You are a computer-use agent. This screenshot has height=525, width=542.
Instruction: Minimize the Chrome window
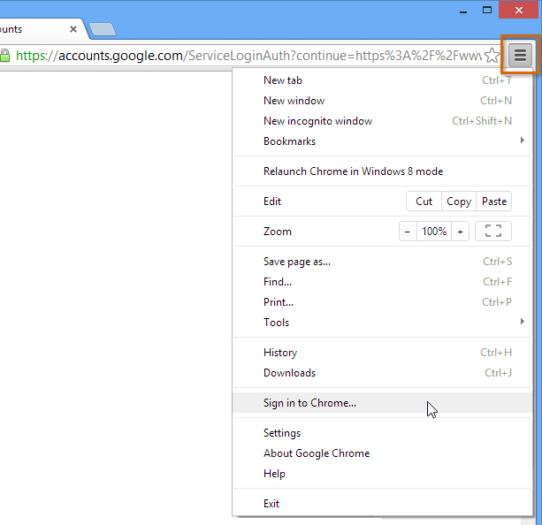pos(463,11)
